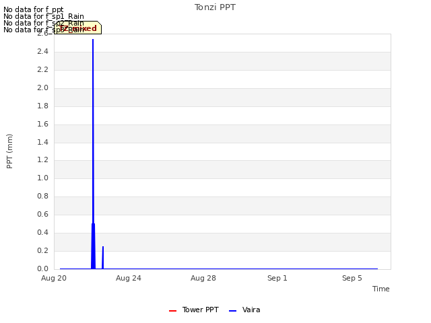Click the Tower PPT legend entry
Screen dimensions: 431x323
pyautogui.click(x=194, y=310)
